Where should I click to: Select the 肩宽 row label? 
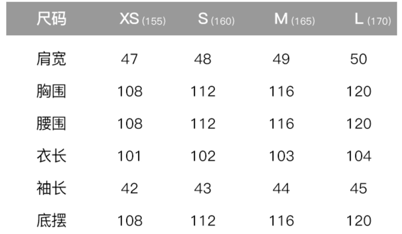point(51,59)
